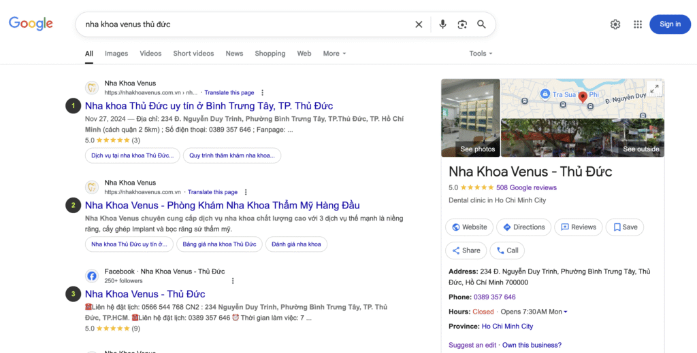The image size is (697, 353).
Task: Switch to the Web tab
Action: pyautogui.click(x=304, y=53)
